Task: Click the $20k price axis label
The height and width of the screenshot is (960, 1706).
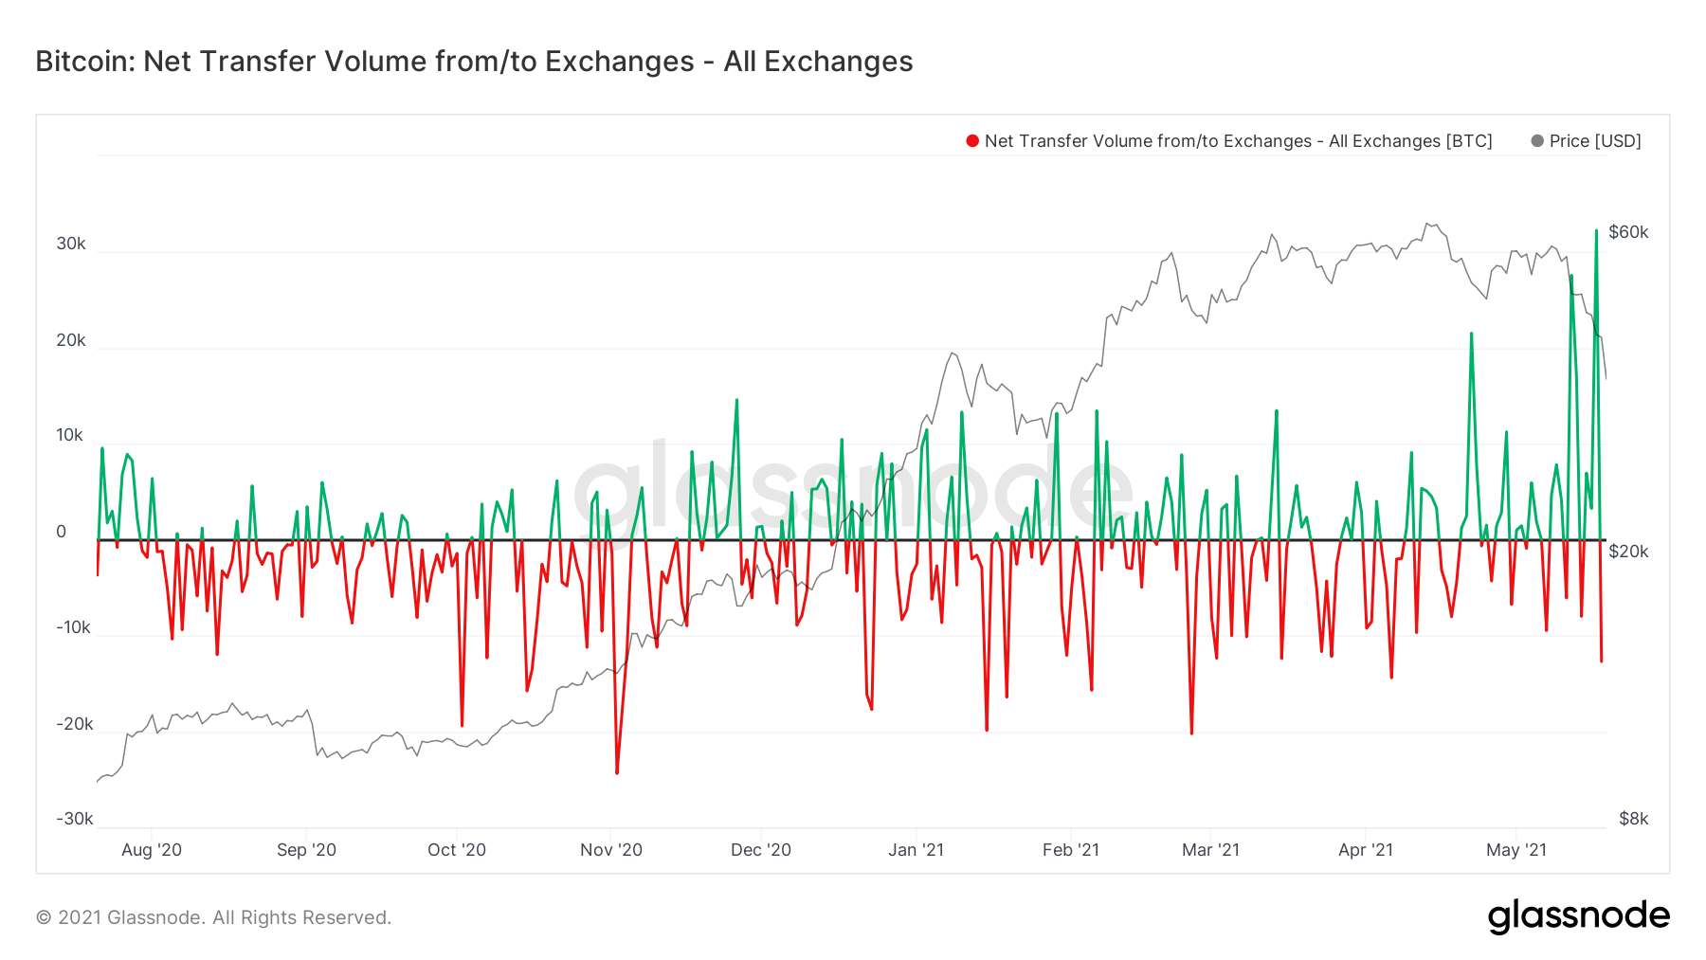Action: 1628,552
